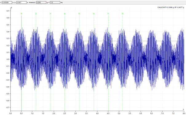Click the t time input field showing 0,50586
The width and height of the screenshot is (186, 115).
7,2
